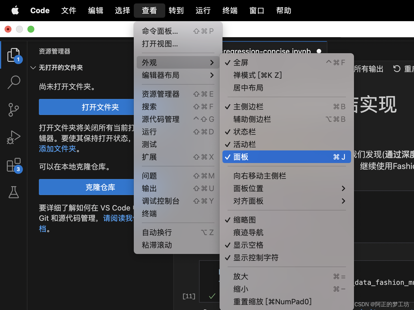
Task: Open the 文件 menu
Action: (69, 11)
